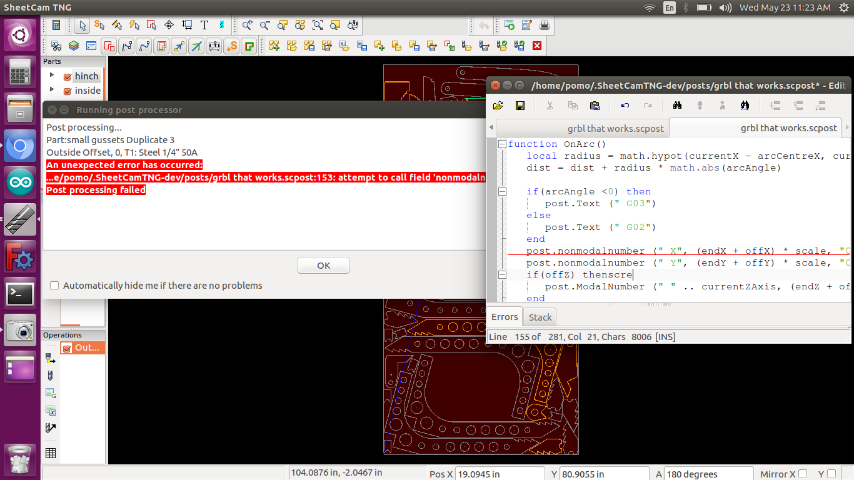
Task: Open Find binoculars in editor toolbar
Action: (x=677, y=106)
